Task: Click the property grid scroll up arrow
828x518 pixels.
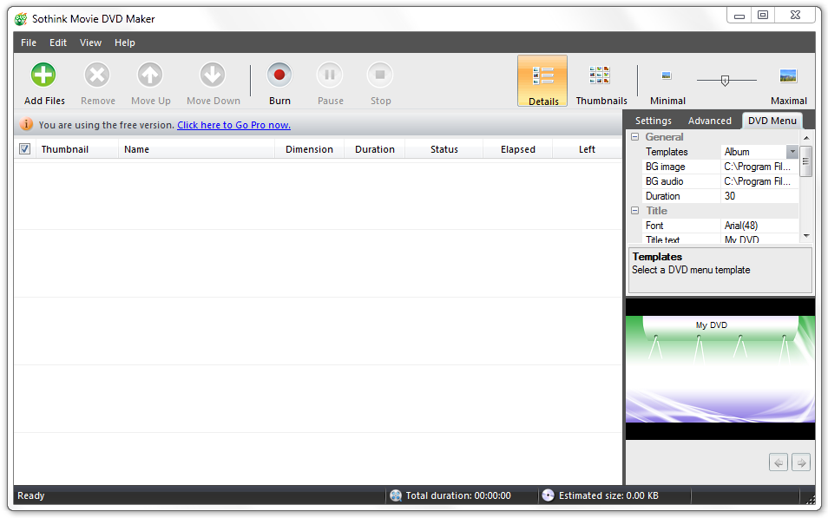Action: [x=805, y=138]
